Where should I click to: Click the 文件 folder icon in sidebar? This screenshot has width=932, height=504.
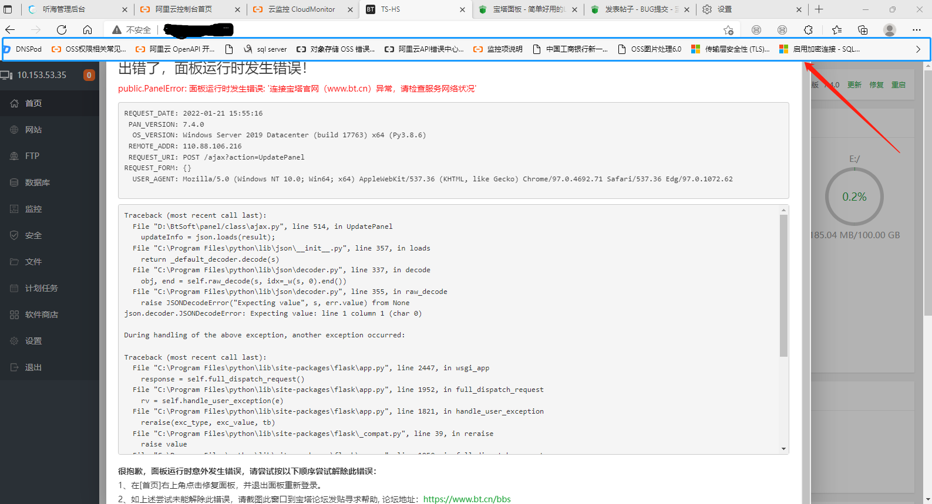coord(14,262)
